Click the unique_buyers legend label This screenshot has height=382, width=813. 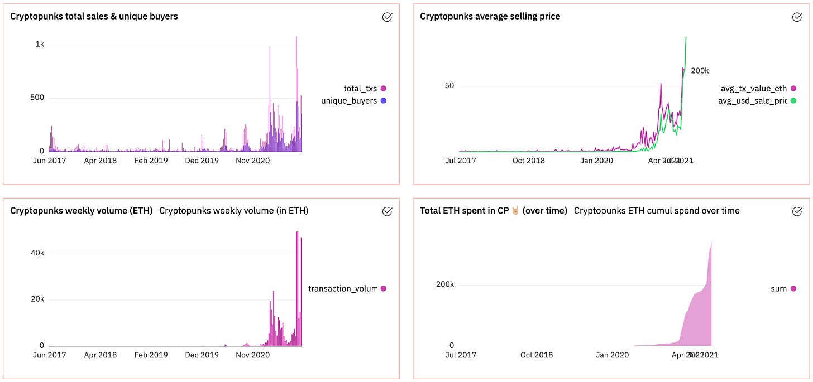point(348,101)
